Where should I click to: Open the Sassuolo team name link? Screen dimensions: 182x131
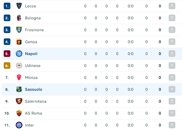(34, 89)
